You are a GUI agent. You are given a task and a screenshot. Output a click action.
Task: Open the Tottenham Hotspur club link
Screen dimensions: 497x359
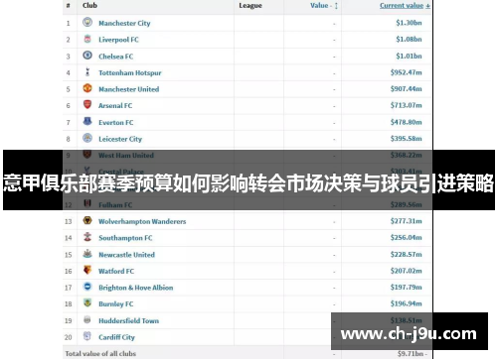tap(130, 73)
